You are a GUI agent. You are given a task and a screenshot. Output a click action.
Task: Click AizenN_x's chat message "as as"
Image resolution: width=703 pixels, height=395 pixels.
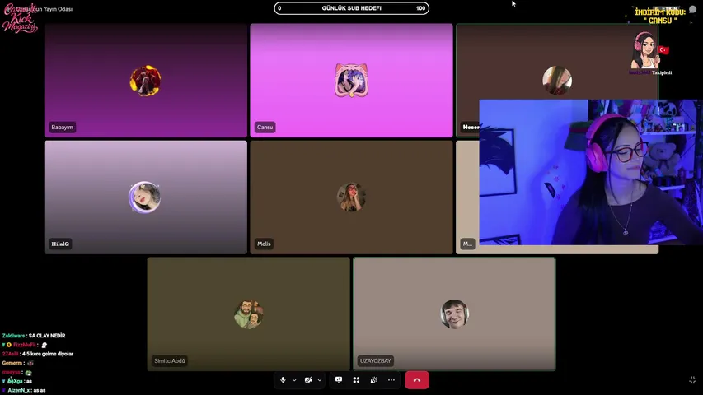pyautogui.click(x=40, y=391)
